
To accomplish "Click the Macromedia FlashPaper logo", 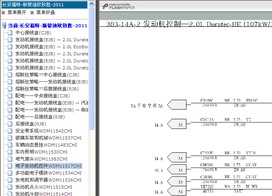I will pyautogui.click(x=118, y=6).
